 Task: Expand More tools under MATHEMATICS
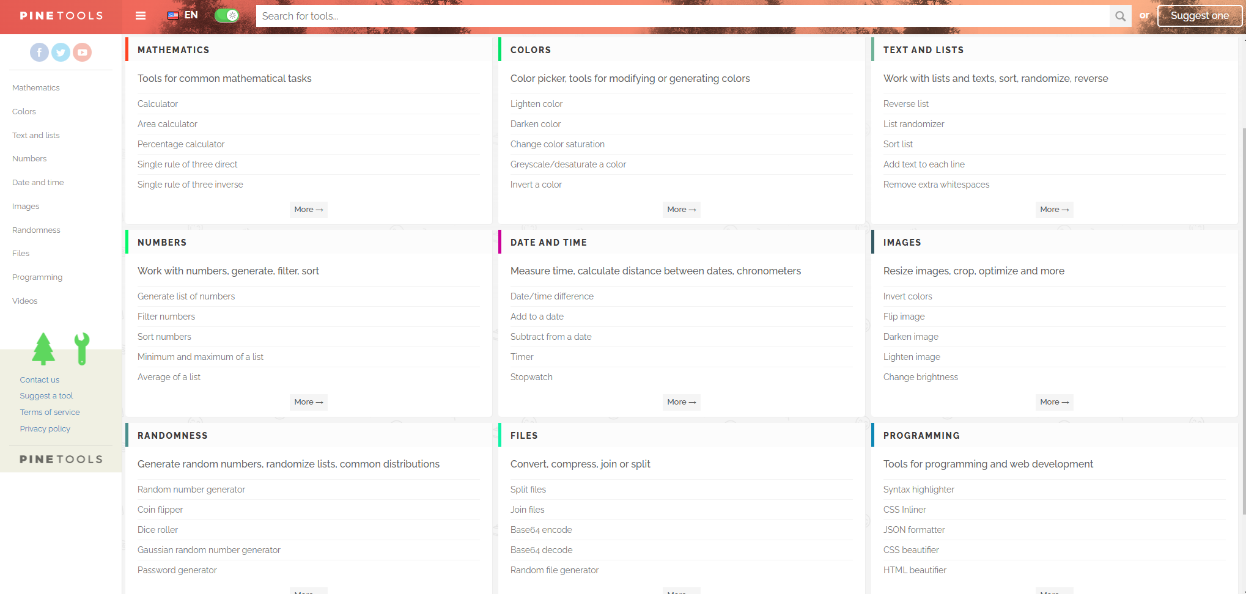click(x=308, y=209)
